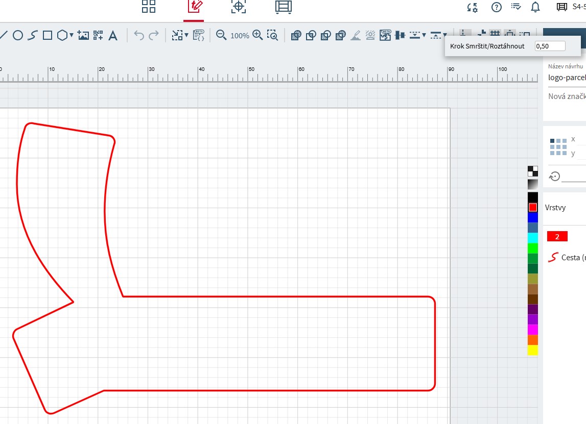This screenshot has width=586, height=424.
Task: Pick the curve path tool
Action: click(x=33, y=35)
